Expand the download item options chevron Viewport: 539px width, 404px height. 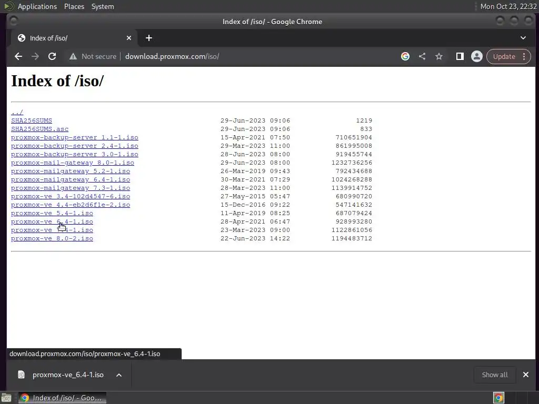pyautogui.click(x=119, y=375)
